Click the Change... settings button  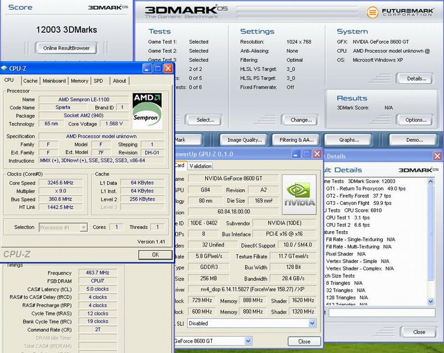click(x=301, y=120)
